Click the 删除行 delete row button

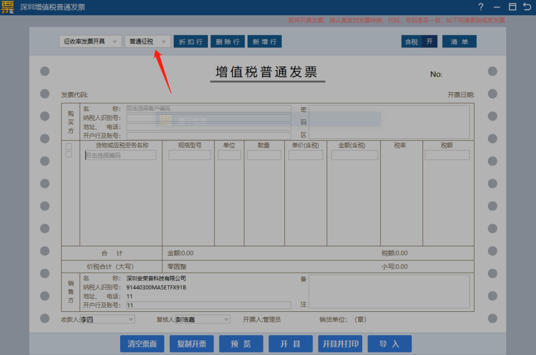point(228,42)
